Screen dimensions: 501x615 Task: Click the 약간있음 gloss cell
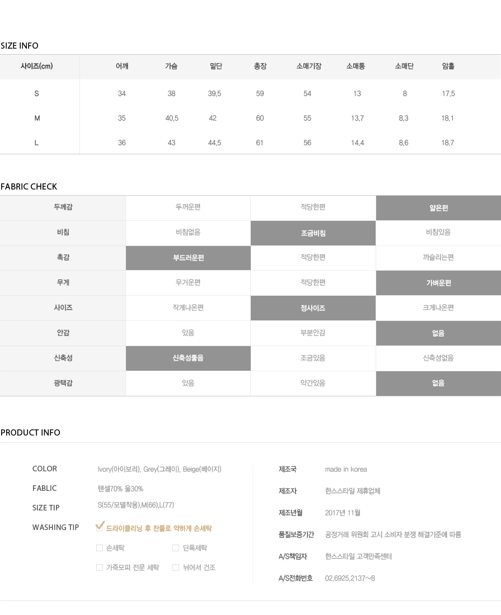point(313,383)
